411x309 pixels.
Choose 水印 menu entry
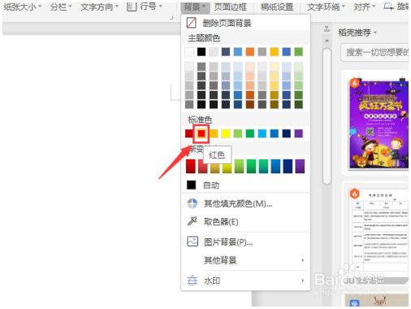pos(245,281)
